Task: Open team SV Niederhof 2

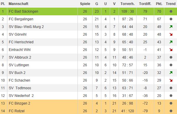Action: pyautogui.click(x=21, y=96)
